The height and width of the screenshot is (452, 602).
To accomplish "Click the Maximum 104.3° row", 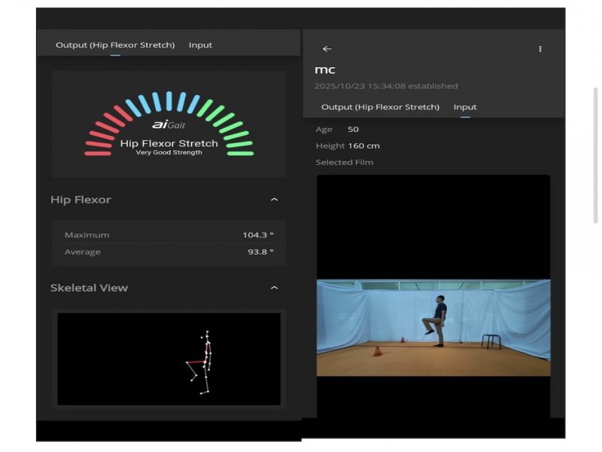I will tap(169, 235).
